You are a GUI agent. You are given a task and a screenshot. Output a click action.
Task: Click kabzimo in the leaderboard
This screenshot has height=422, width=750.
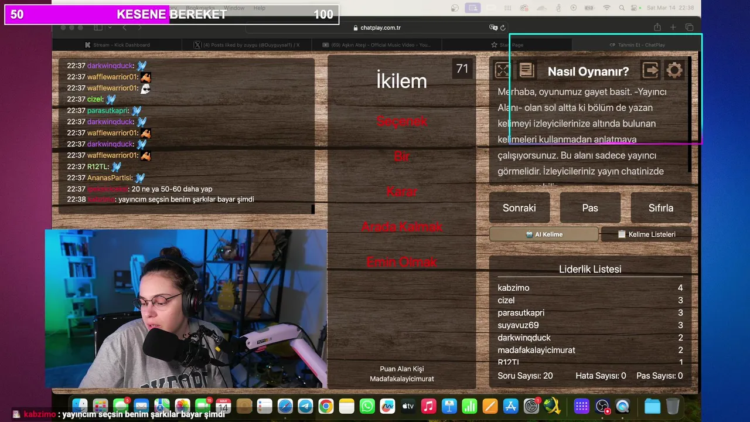(x=513, y=288)
